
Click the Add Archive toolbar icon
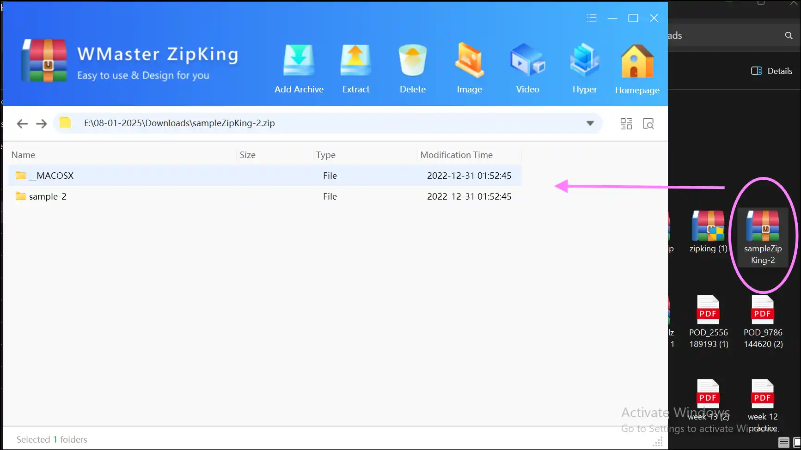[x=299, y=60]
